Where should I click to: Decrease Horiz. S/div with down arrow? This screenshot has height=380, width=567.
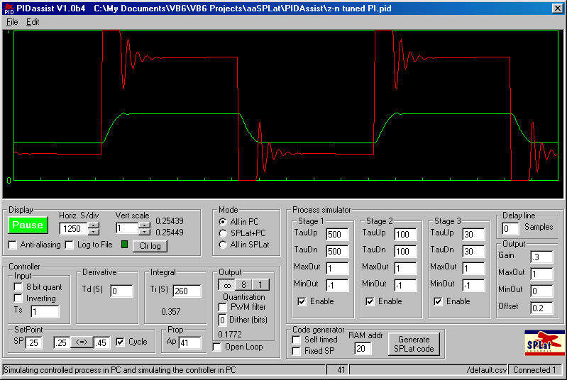click(94, 232)
